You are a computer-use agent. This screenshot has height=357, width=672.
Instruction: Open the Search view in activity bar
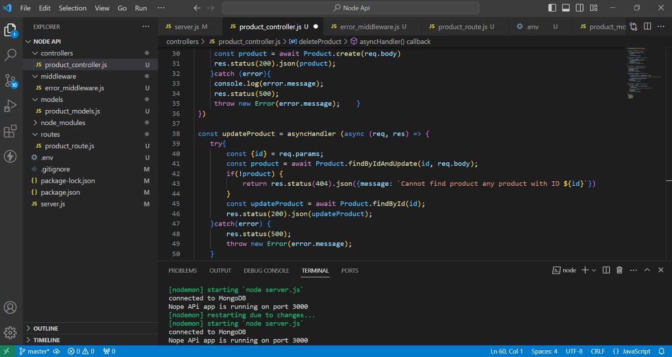coord(11,55)
